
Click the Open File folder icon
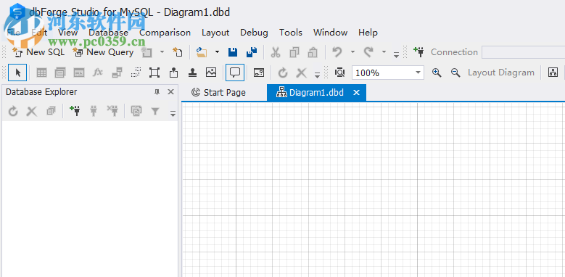click(x=202, y=52)
